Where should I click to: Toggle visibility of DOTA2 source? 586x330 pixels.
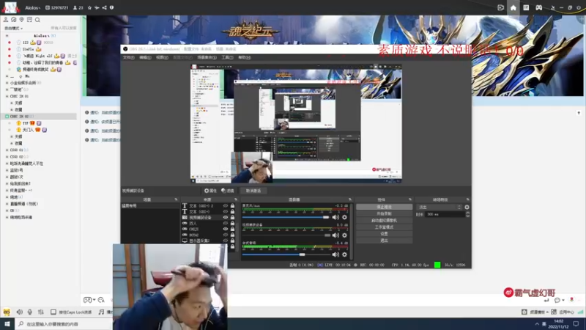click(x=225, y=235)
